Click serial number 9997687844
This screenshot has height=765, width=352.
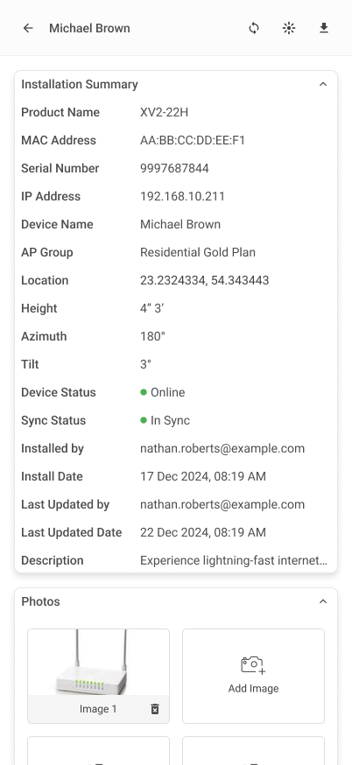(x=174, y=168)
